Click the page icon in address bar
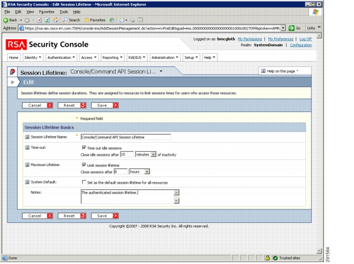 click(x=22, y=28)
